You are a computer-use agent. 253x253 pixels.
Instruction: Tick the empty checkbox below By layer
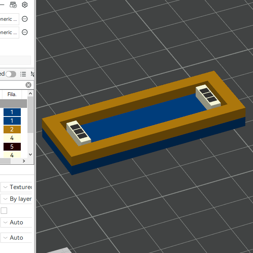click(4, 211)
